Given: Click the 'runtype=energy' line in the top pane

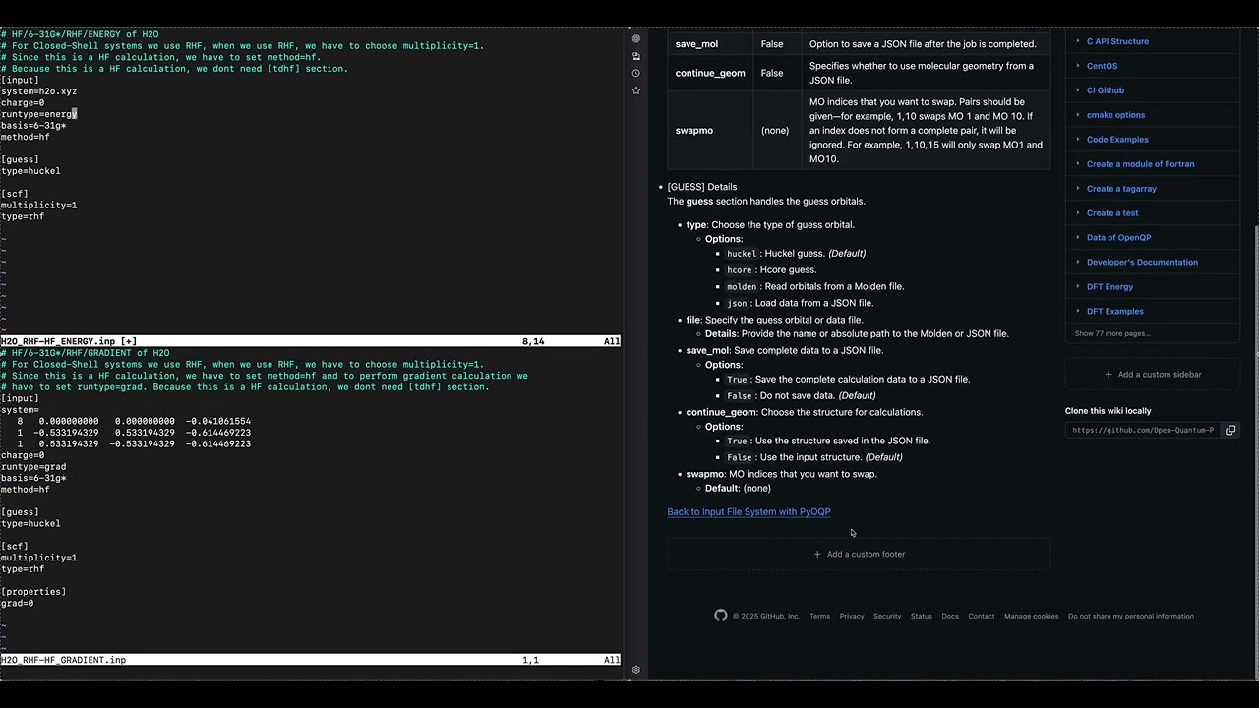Looking at the screenshot, I should pos(38,114).
